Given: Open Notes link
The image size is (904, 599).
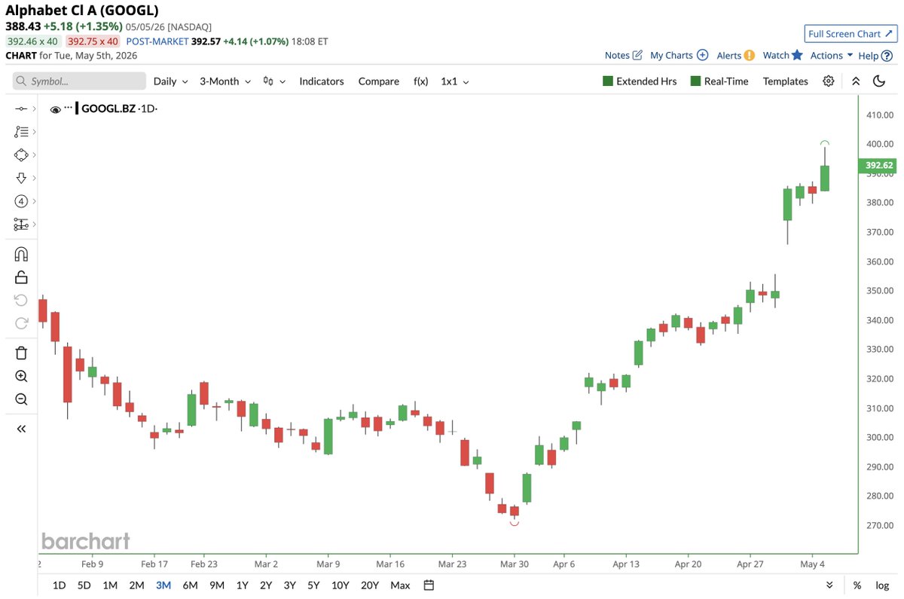Looking at the screenshot, I should tap(623, 55).
